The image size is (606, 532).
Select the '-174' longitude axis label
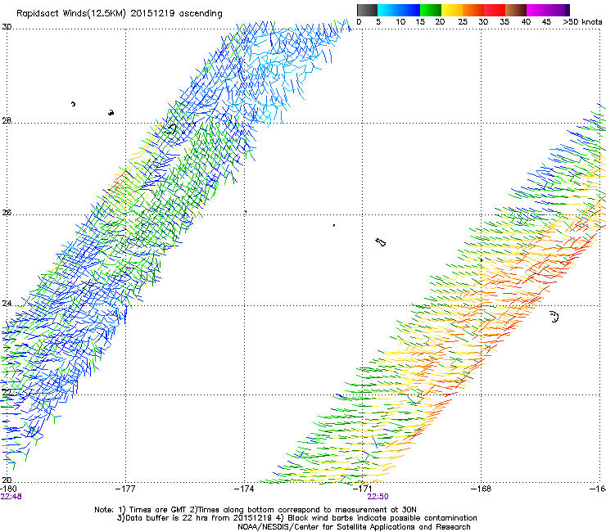point(244,489)
